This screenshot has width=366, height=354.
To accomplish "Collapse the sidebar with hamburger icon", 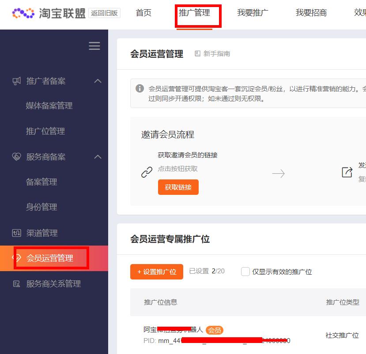I will [94, 46].
